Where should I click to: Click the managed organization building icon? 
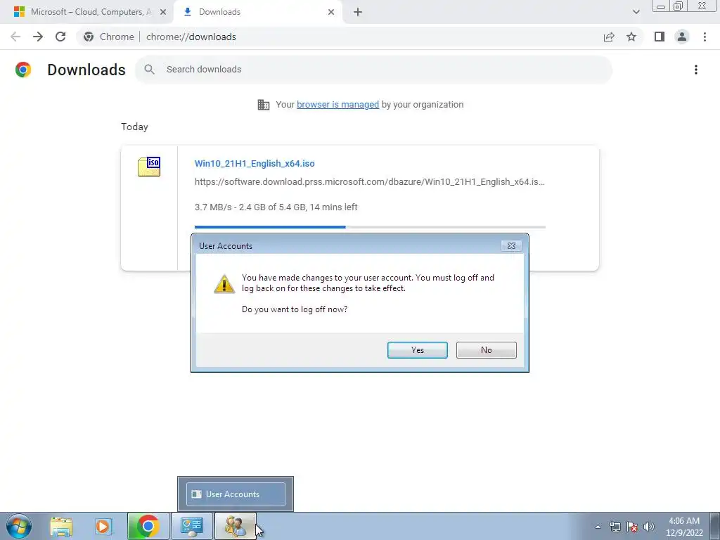click(x=264, y=105)
